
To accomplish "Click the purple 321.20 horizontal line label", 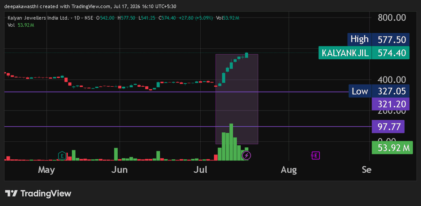I will point(390,104).
